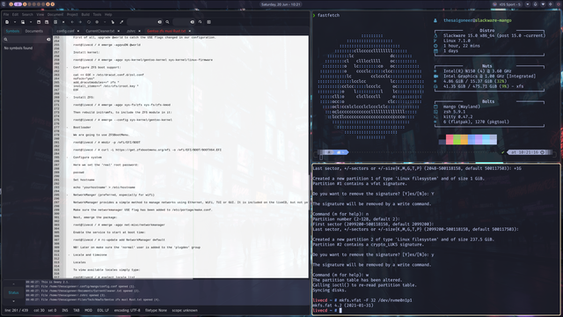Click the Navigate back toolbar arrow
The width and height of the screenshot is (563, 317).
coord(72,22)
